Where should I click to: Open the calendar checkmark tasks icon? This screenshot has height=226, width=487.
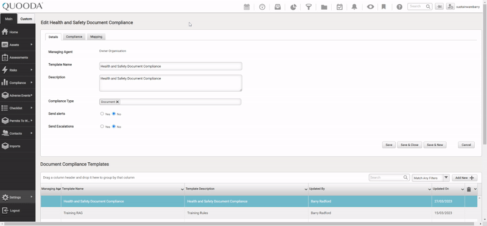tap(340, 7)
